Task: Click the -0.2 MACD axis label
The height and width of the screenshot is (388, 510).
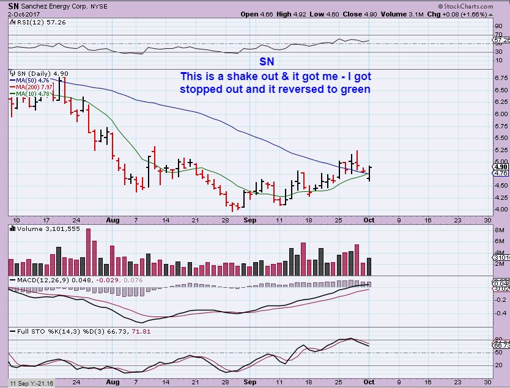Action: [x=500, y=299]
